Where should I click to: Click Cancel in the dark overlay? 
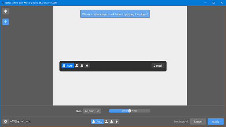pyautogui.click(x=158, y=66)
